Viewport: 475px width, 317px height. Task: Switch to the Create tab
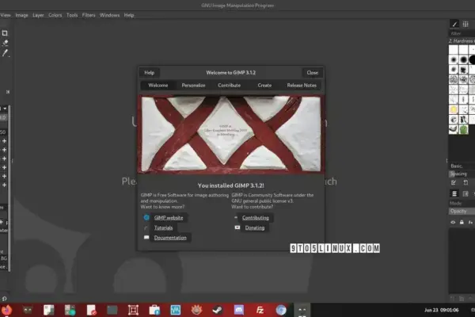(x=264, y=86)
